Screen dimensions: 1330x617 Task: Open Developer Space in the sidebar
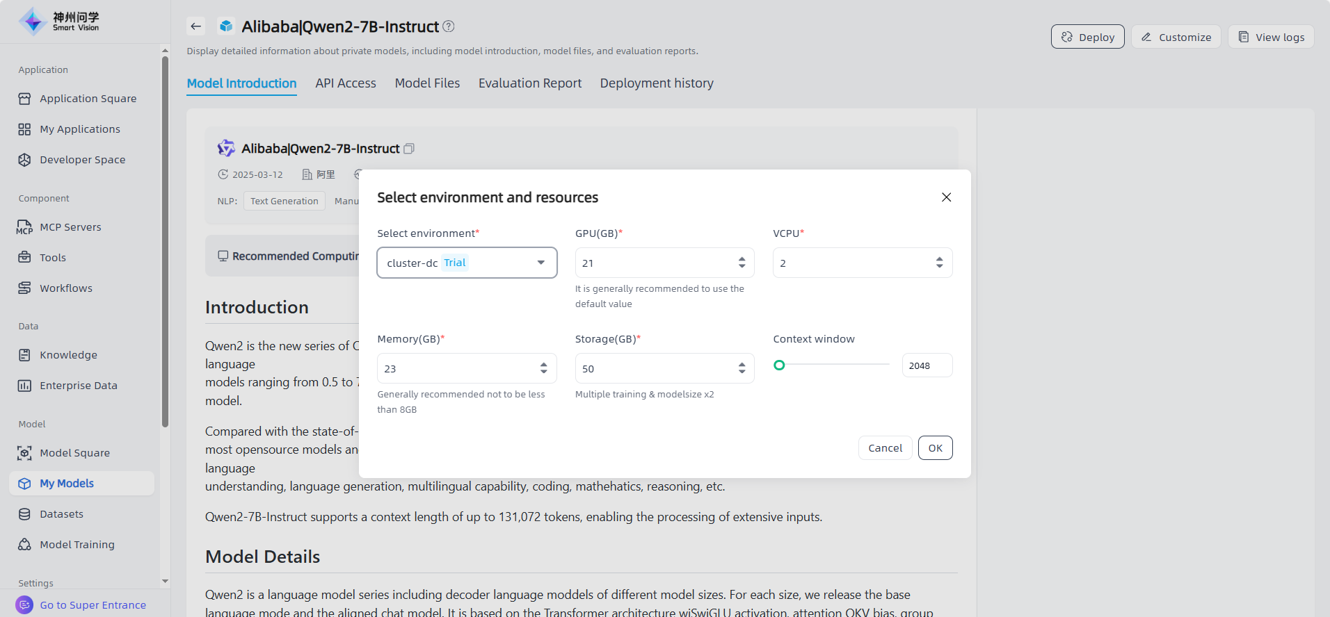click(82, 160)
